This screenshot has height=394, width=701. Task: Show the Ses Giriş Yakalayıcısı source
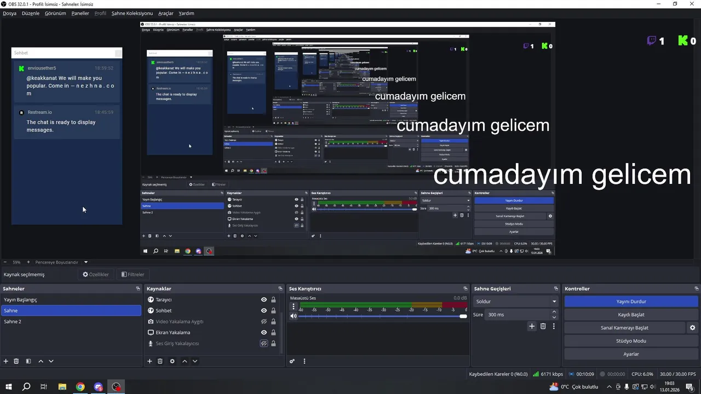(264, 344)
